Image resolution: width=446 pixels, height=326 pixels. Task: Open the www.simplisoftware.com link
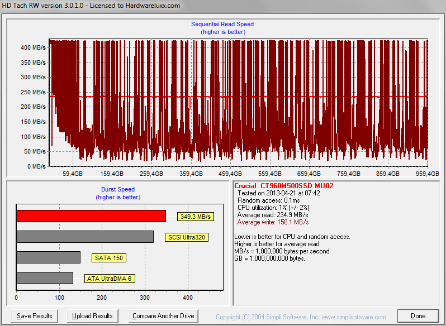[x=355, y=317]
